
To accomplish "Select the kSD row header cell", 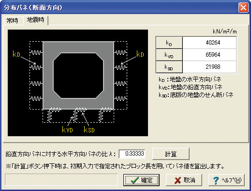I will (169, 67).
